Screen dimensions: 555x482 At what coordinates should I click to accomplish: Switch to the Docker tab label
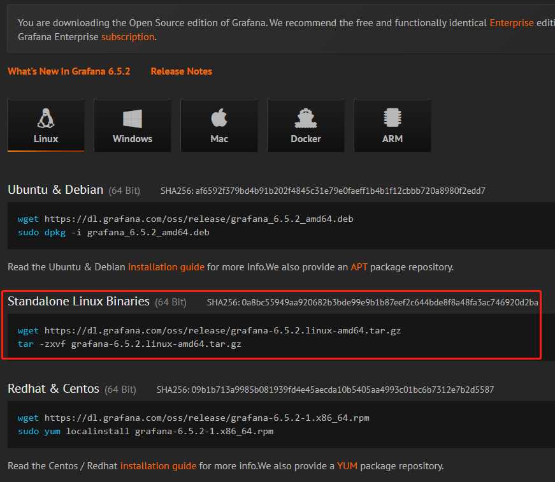point(306,139)
